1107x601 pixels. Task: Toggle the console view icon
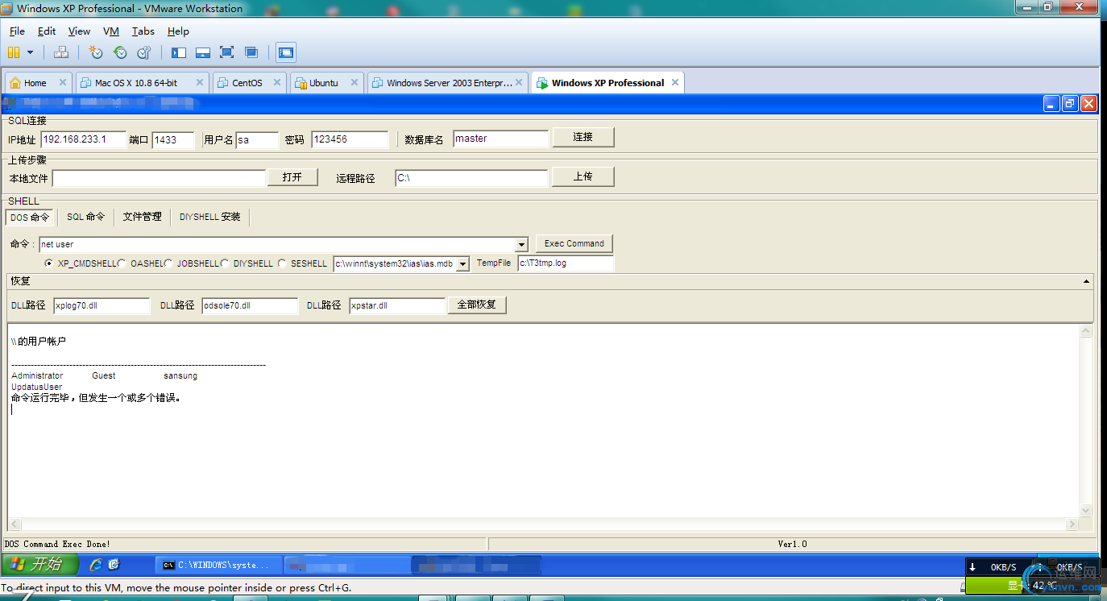tap(286, 52)
